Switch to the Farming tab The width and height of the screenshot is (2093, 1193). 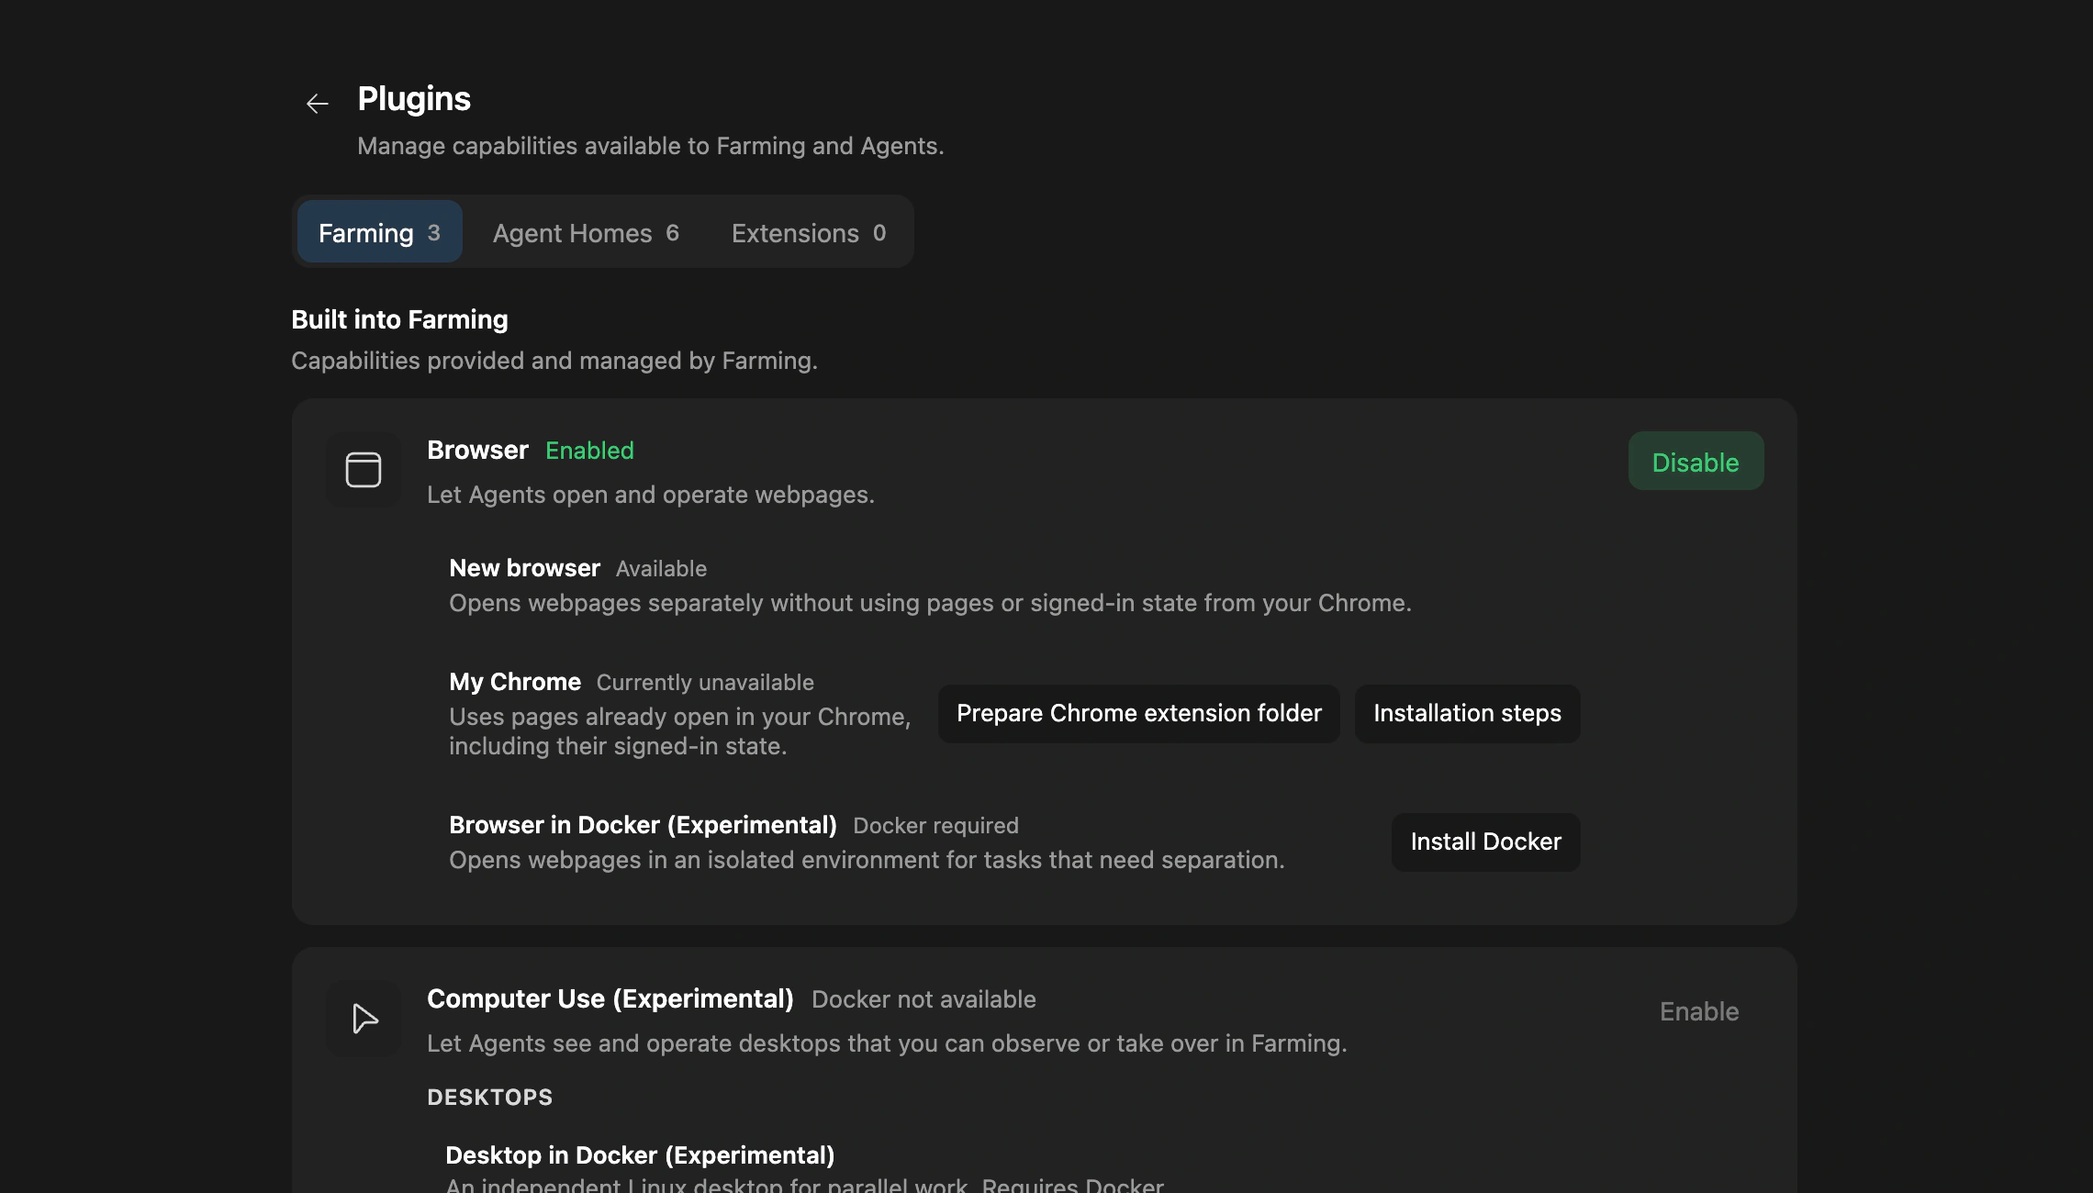[379, 232]
